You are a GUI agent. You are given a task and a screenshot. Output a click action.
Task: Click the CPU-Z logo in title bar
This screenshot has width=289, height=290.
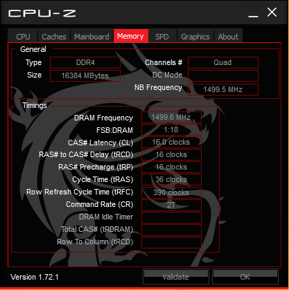(x=42, y=13)
